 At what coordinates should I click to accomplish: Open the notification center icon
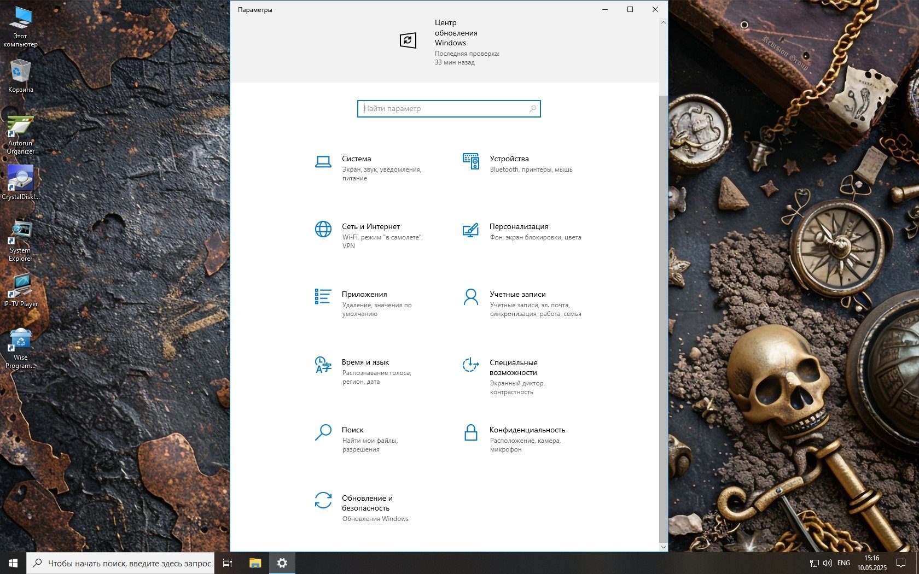point(900,563)
